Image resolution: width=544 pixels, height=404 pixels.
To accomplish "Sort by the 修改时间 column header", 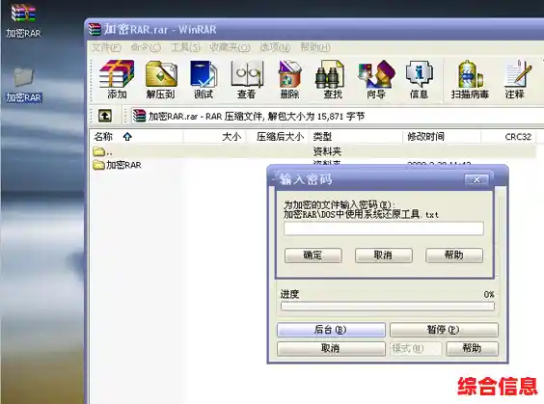I will (442, 137).
